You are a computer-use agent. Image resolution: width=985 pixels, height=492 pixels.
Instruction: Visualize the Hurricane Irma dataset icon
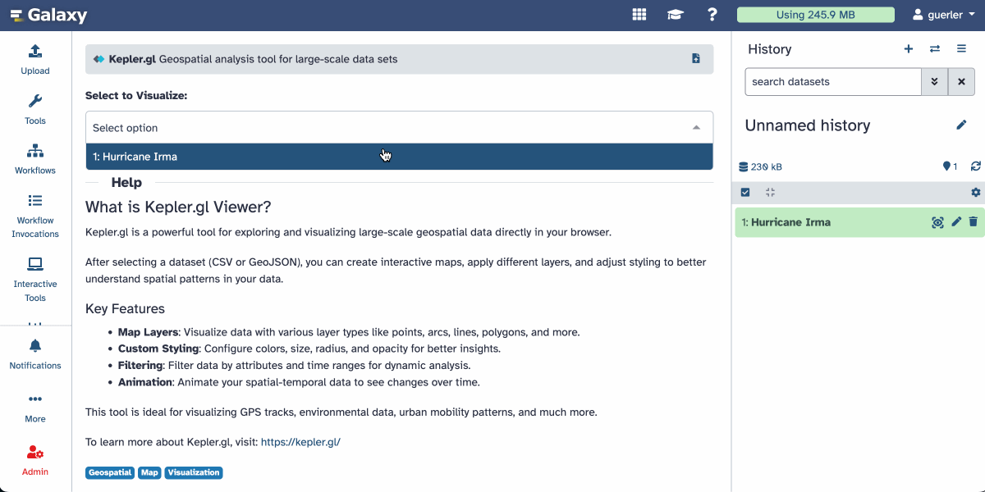937,222
